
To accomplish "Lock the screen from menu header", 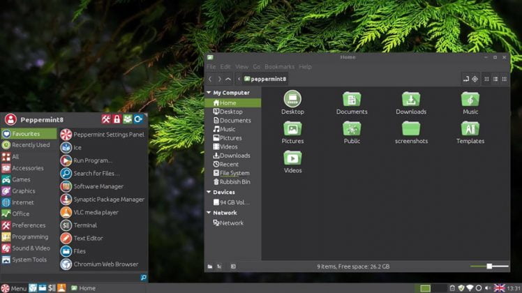I will tap(117, 119).
